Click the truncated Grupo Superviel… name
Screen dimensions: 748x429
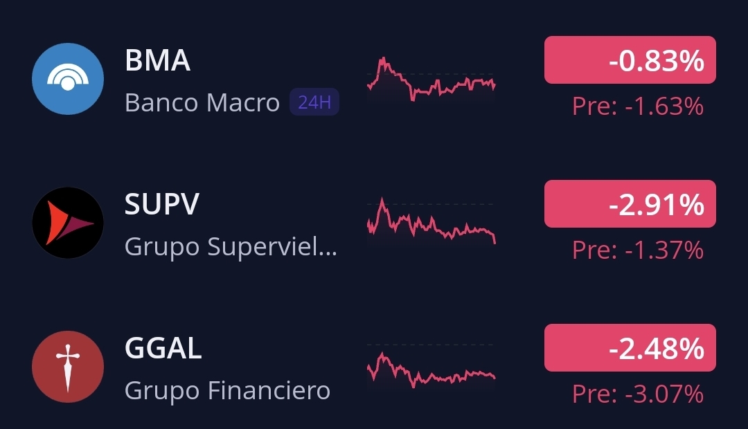coord(231,246)
